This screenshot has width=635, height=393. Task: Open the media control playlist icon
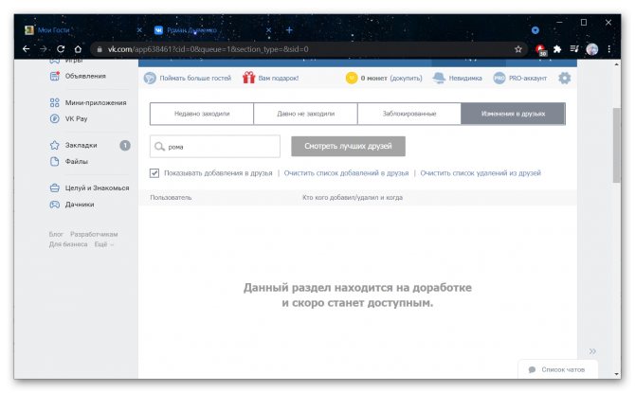[574, 49]
